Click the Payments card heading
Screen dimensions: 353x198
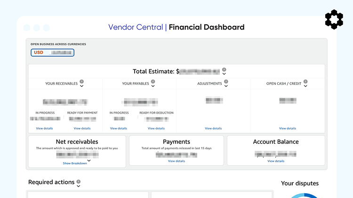(176, 142)
